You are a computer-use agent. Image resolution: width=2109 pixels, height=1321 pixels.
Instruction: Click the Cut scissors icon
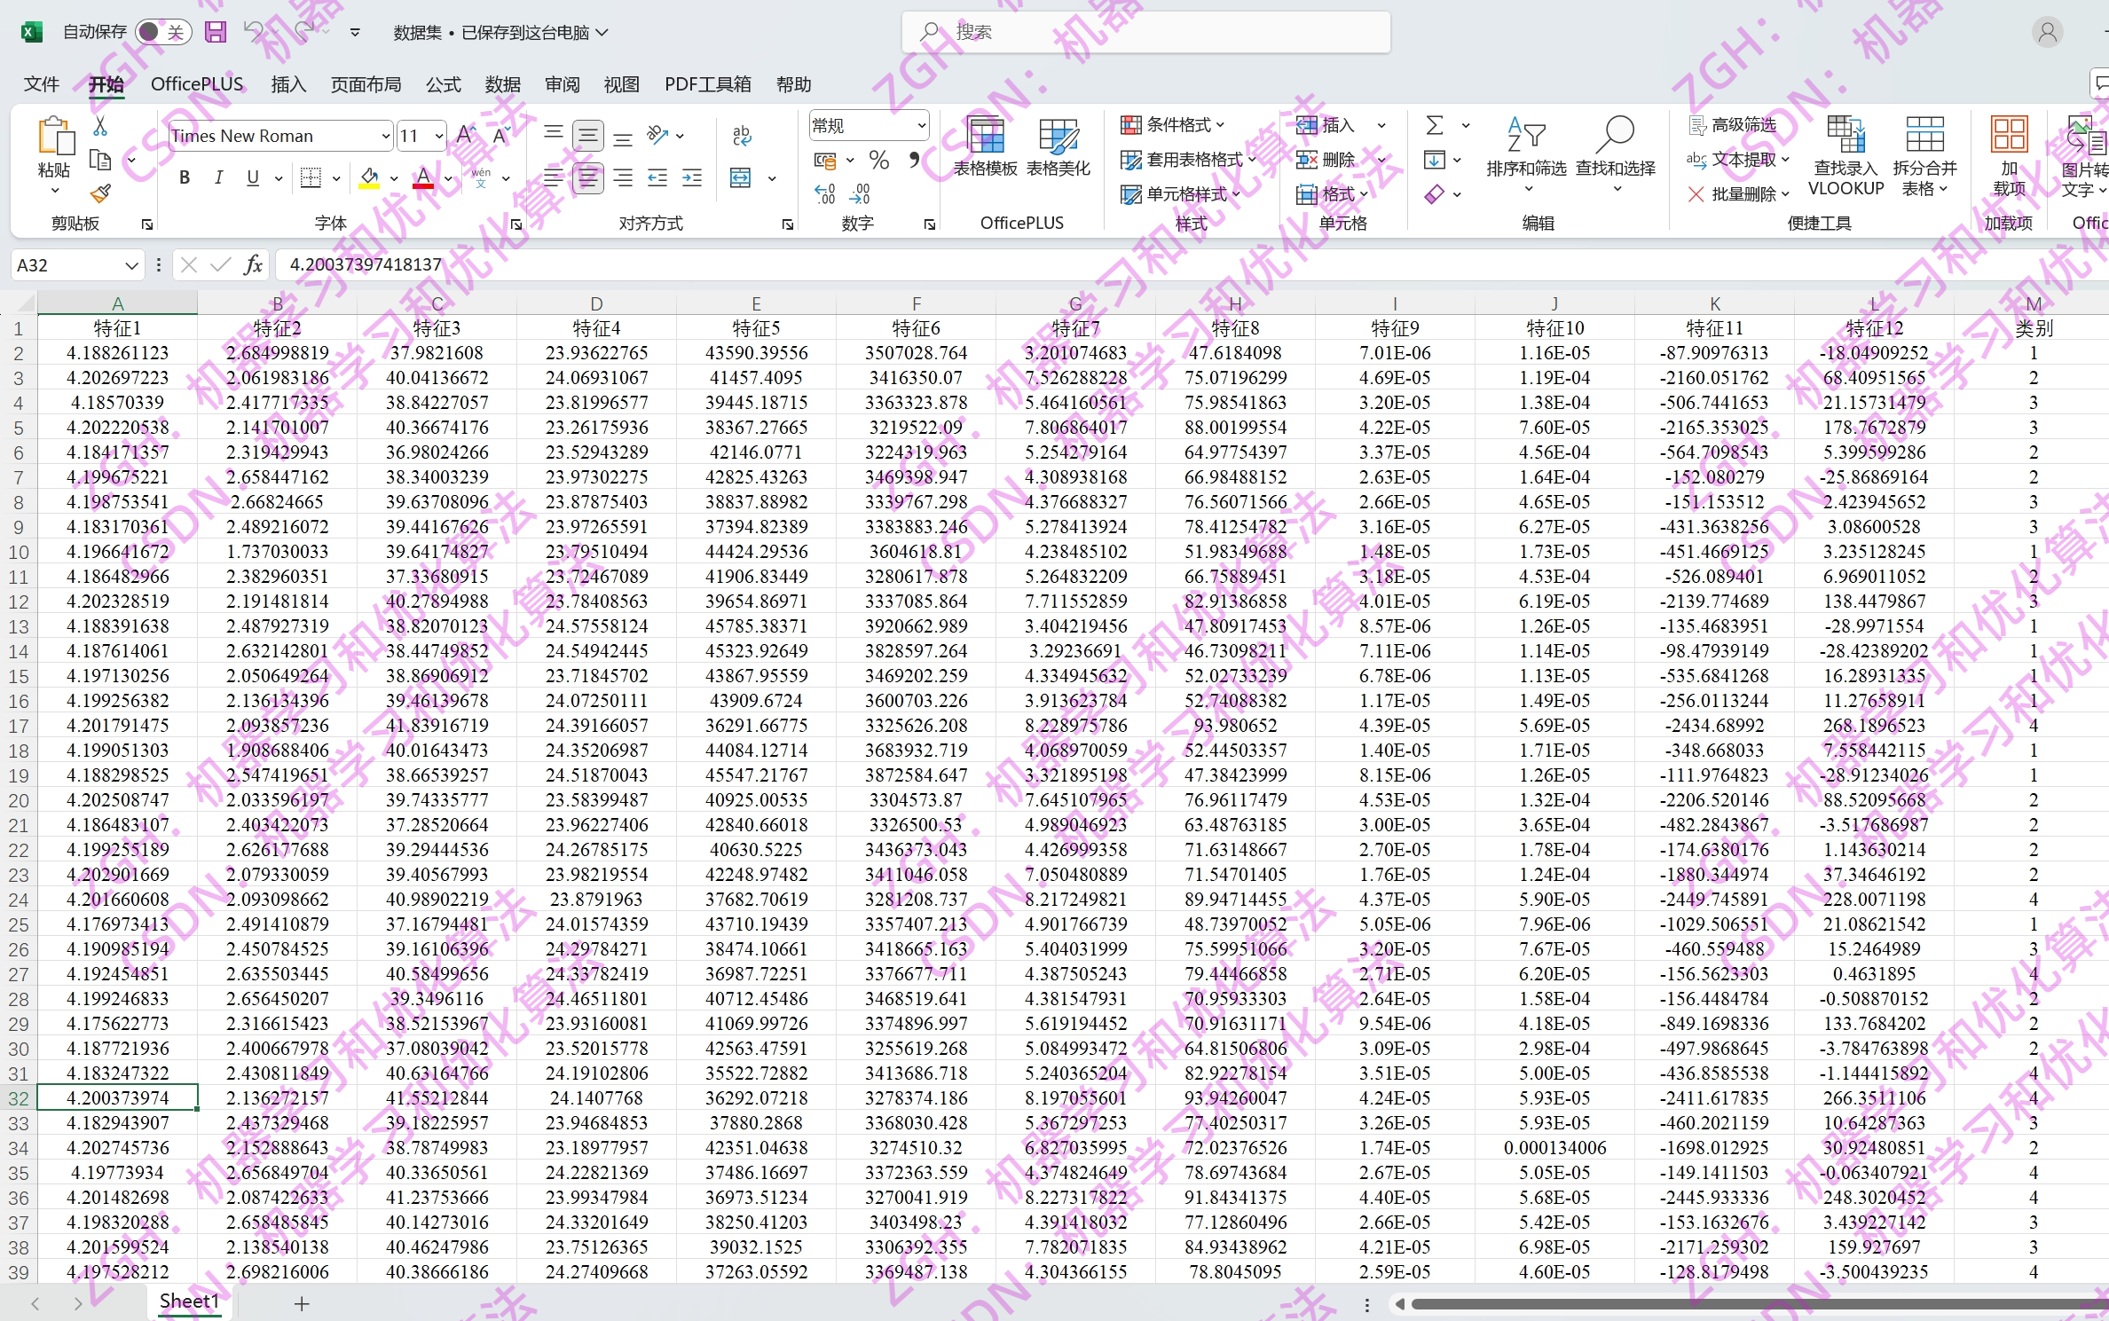point(100,126)
